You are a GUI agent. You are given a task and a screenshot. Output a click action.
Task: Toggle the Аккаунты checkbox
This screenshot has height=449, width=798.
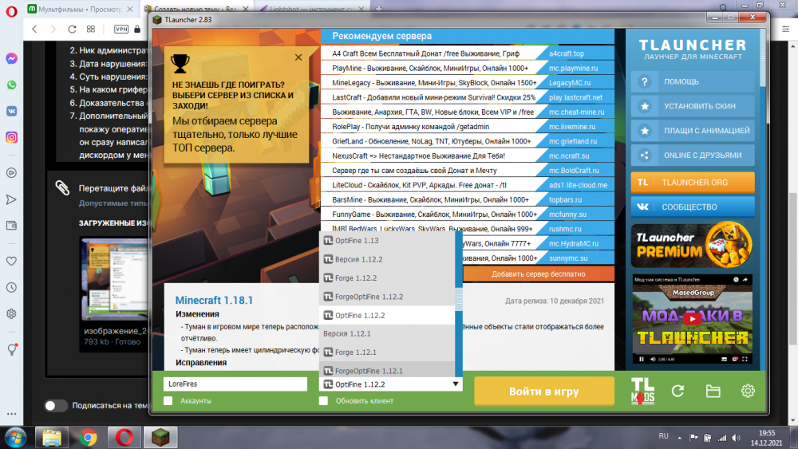[x=168, y=400]
